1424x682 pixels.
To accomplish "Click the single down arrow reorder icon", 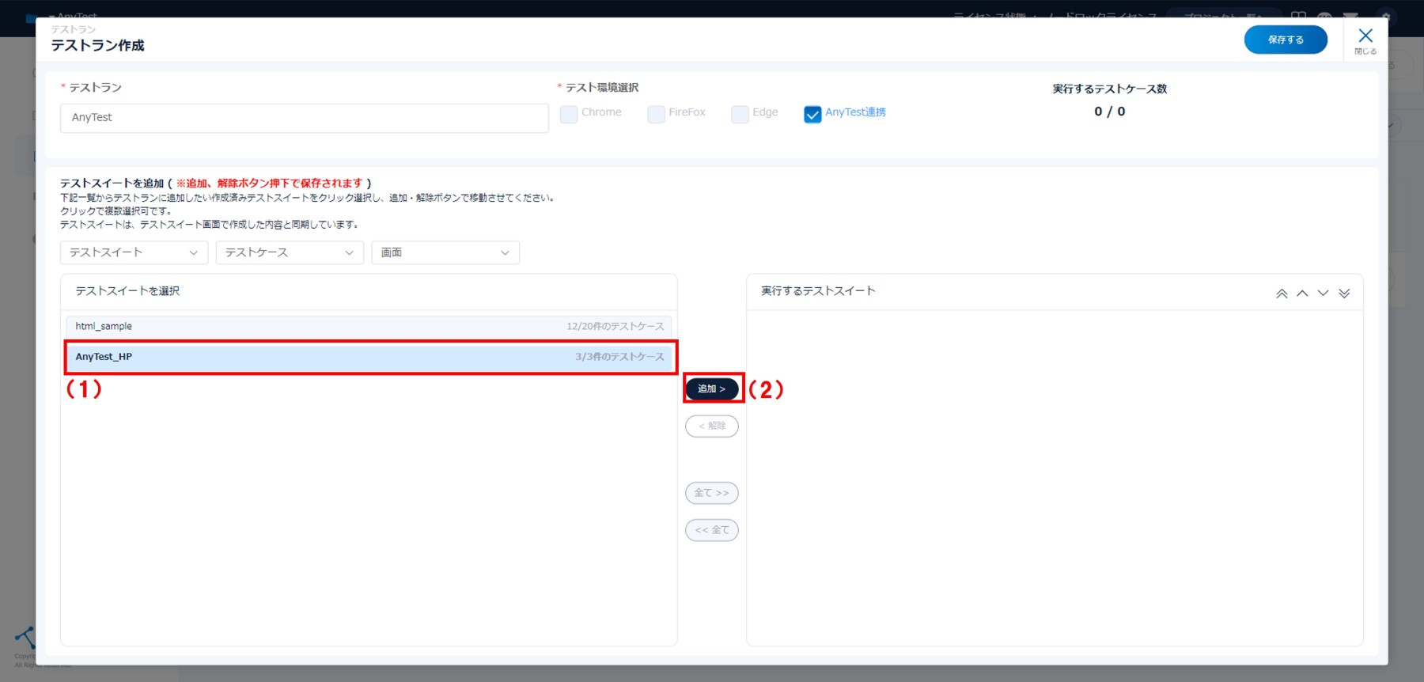I will point(1323,294).
